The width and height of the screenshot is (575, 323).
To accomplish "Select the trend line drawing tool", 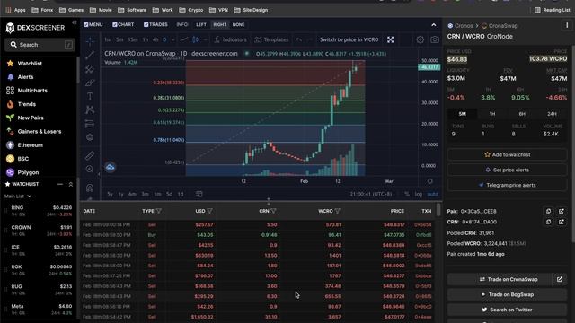I will click(x=90, y=56).
